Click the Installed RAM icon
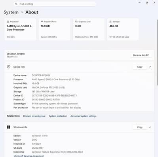Screen dimensions: 158x157 coord(42,21)
